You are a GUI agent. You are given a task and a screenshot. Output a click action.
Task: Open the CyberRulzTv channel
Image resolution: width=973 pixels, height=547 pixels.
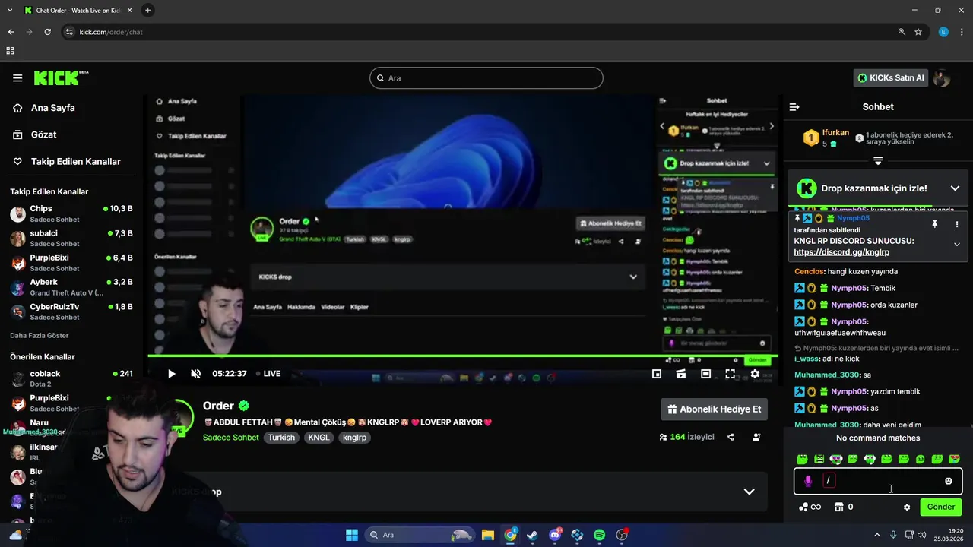tap(71, 311)
